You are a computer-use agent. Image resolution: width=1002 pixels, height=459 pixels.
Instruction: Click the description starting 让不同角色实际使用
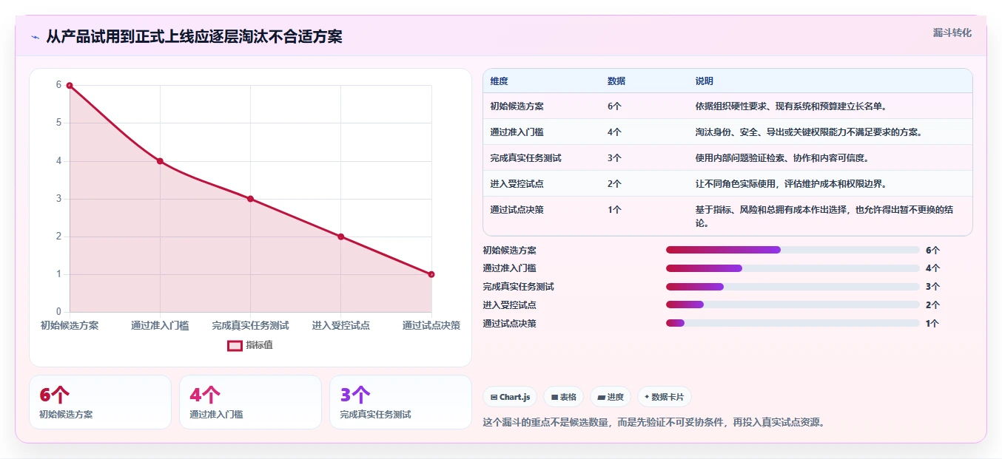[791, 184]
